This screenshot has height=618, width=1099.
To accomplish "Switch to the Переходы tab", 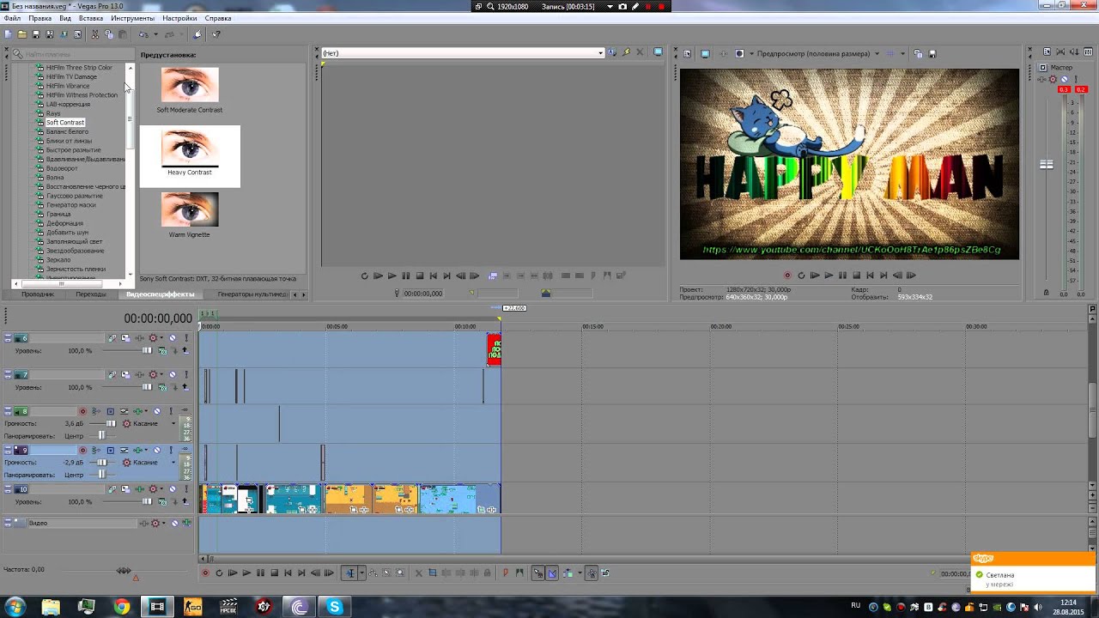I will tap(91, 294).
